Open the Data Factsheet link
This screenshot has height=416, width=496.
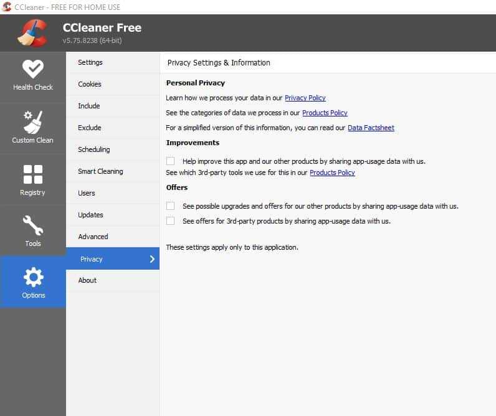point(371,128)
